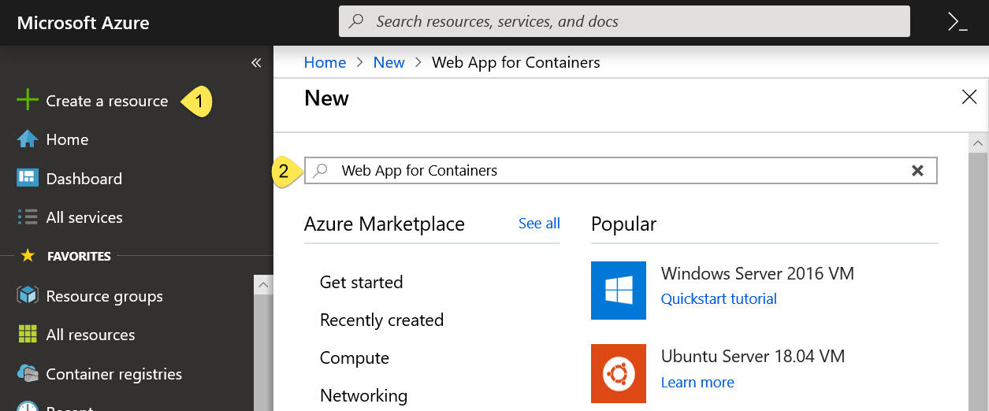Select Networking marketplace category

pos(363,395)
